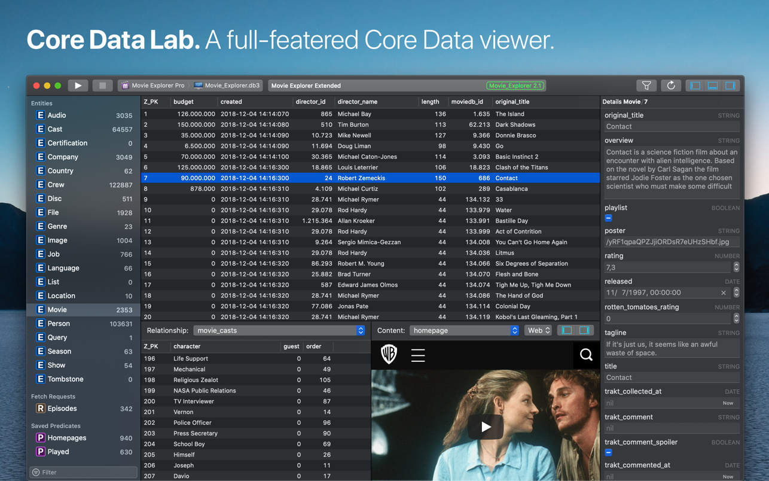
Task: Select the Person entity in sidebar
Action: tap(84, 324)
